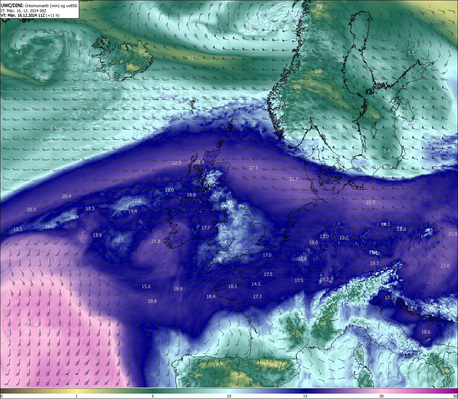Select the 'IT: Mán. 16. 12. 2024 00Z' line
This screenshot has width=458, height=399.
pos(24,10)
